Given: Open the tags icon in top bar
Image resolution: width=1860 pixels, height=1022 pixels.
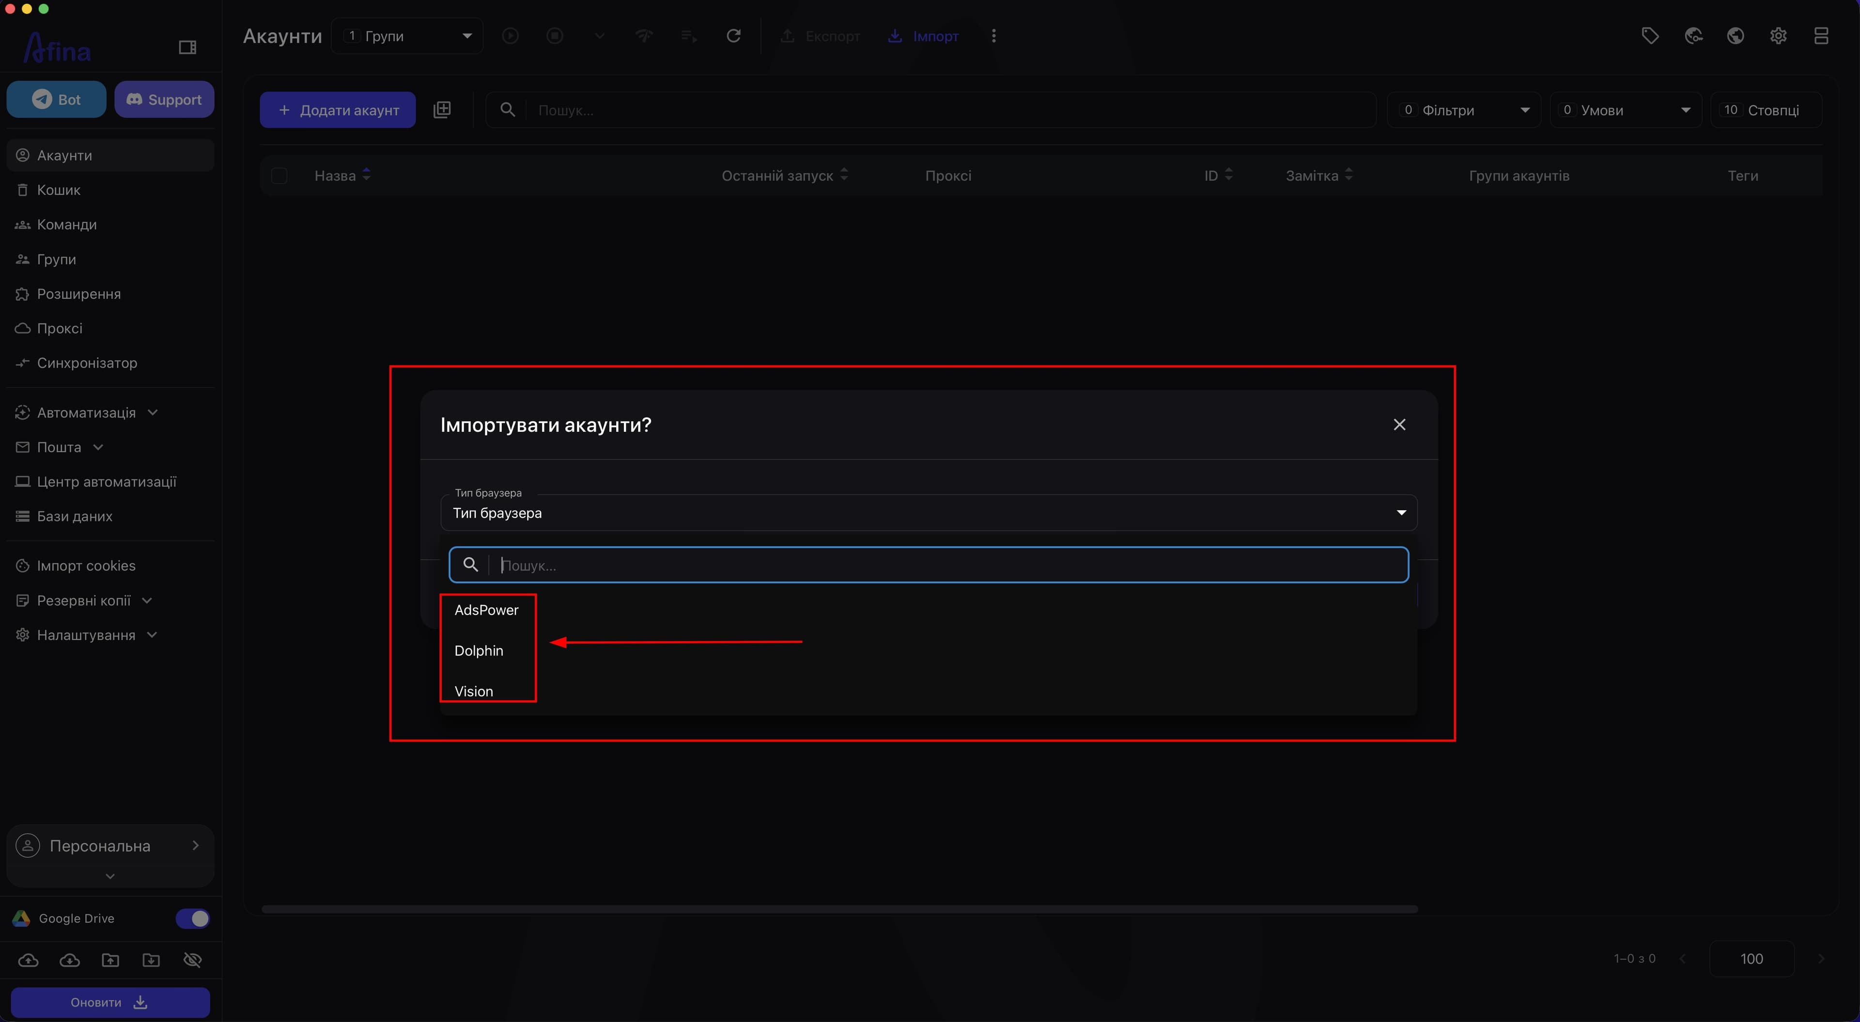Looking at the screenshot, I should point(1650,36).
